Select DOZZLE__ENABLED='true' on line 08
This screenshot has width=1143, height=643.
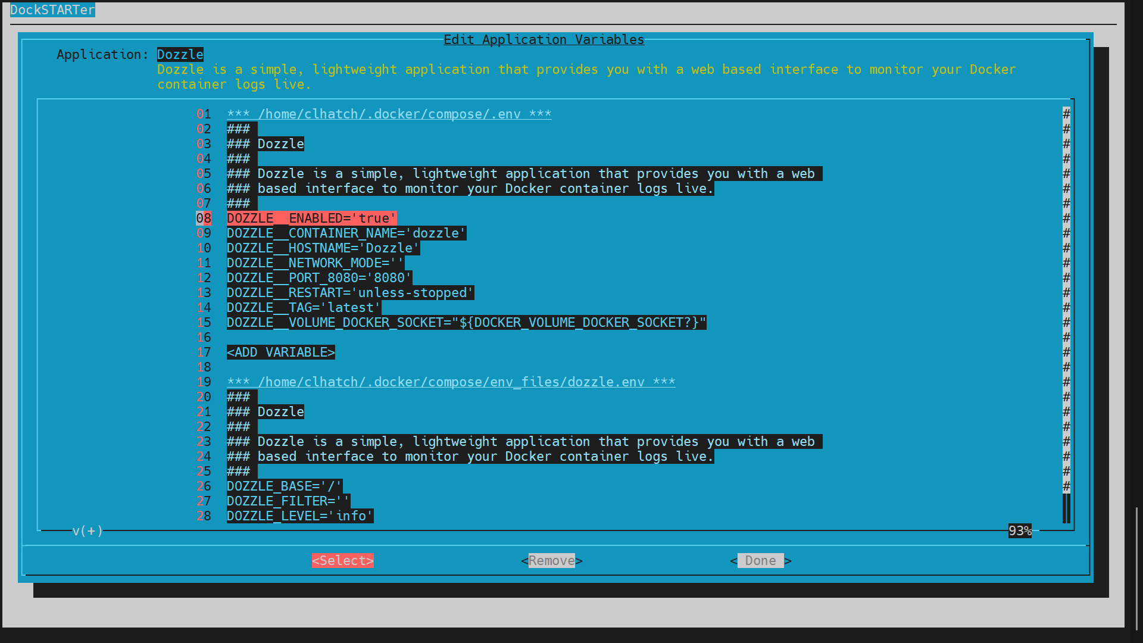point(312,218)
